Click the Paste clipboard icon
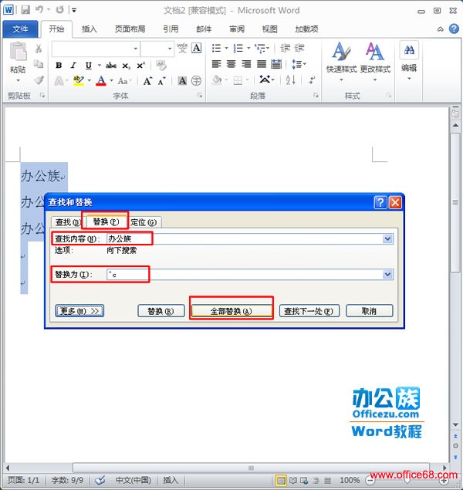This screenshot has width=463, height=490. click(x=18, y=52)
